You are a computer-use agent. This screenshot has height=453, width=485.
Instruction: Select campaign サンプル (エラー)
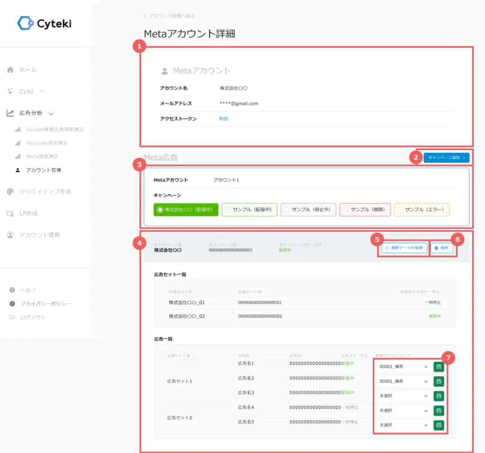422,209
